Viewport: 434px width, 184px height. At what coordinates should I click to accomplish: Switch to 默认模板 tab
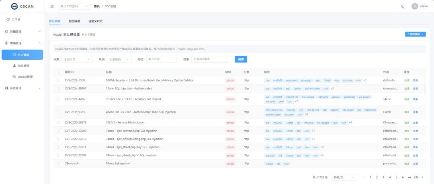[55, 21]
